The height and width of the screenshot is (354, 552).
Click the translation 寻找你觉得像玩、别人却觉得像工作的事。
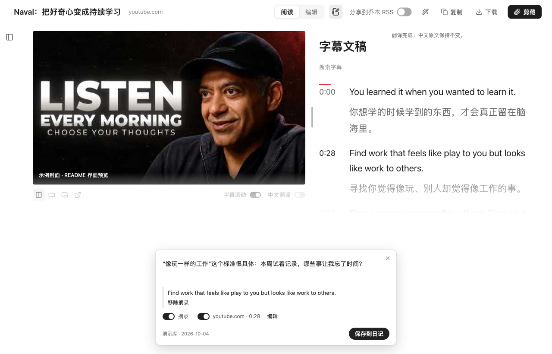click(x=437, y=189)
